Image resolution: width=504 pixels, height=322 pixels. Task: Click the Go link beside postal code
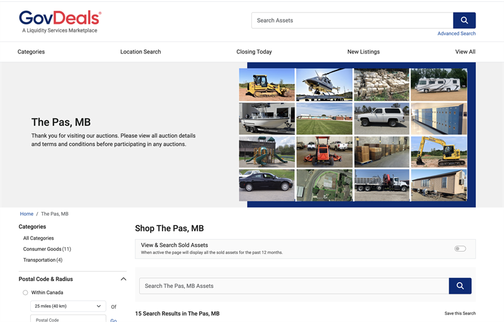113,320
